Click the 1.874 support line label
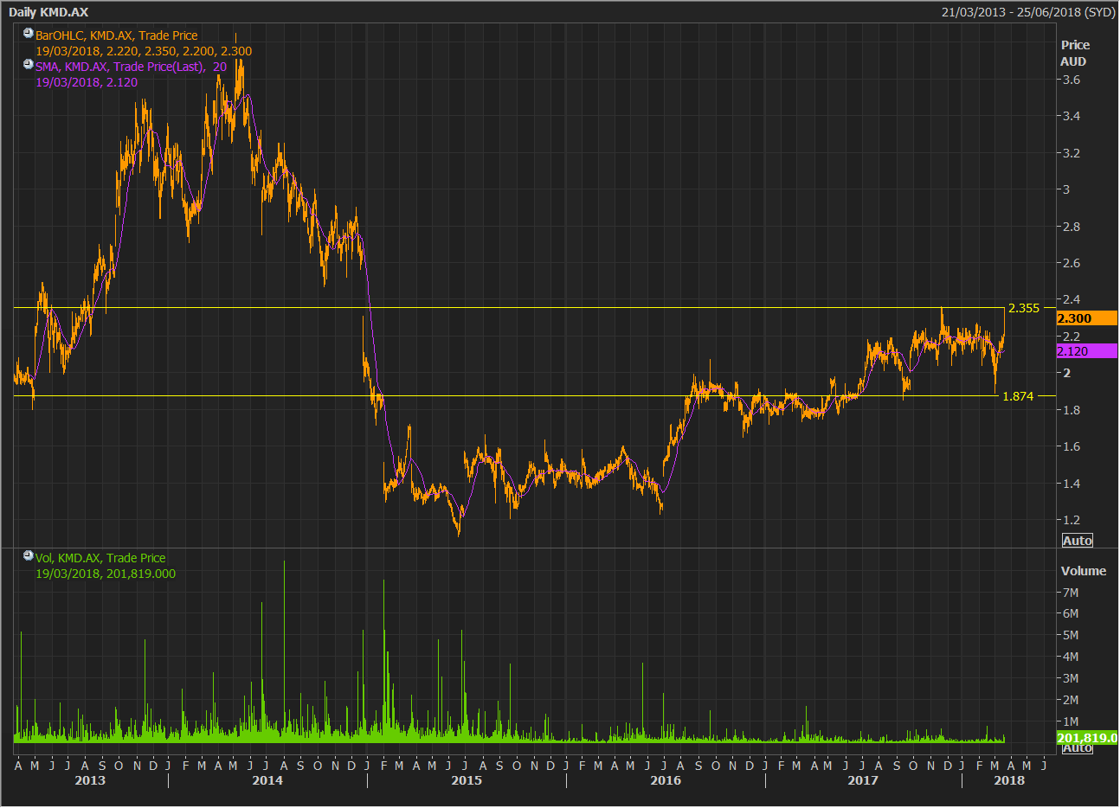The image size is (1120, 808). (x=1018, y=396)
